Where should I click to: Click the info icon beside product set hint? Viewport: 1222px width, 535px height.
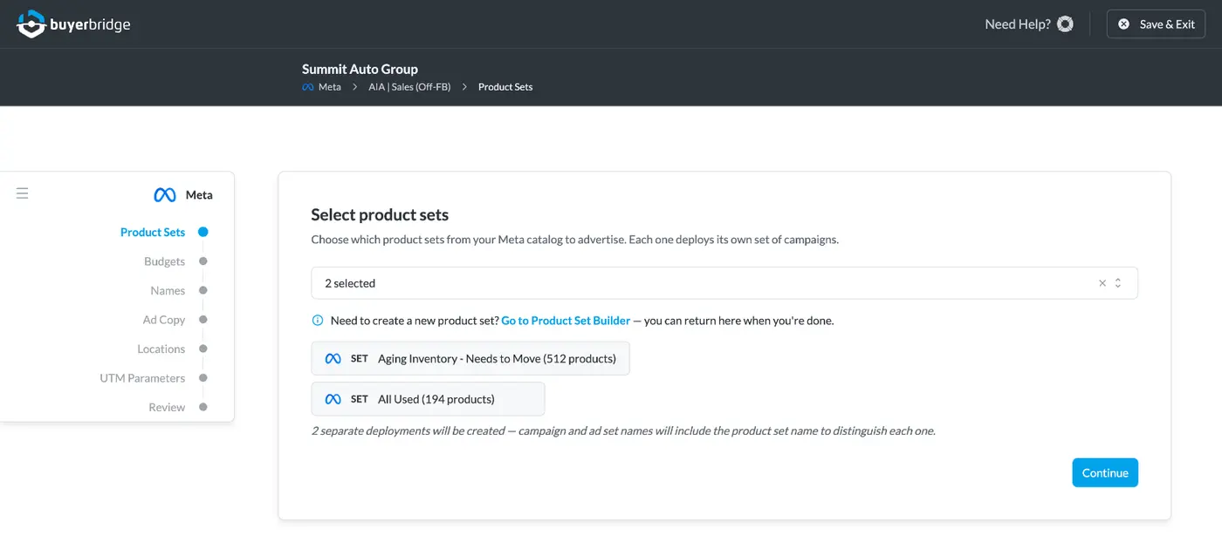pyautogui.click(x=318, y=321)
